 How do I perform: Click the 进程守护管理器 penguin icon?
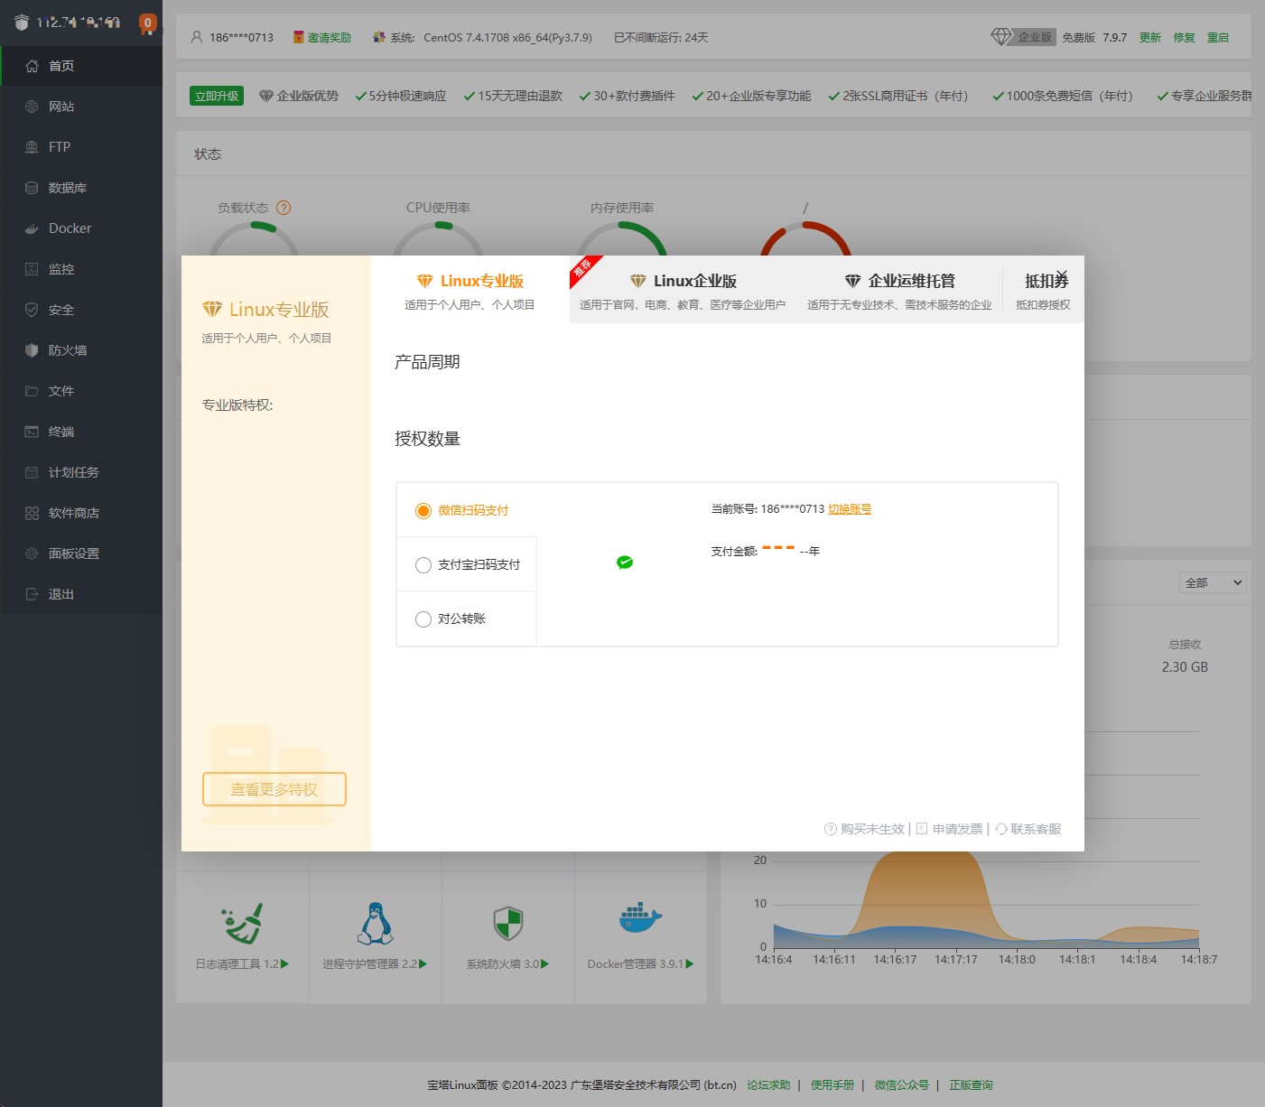pyautogui.click(x=375, y=923)
